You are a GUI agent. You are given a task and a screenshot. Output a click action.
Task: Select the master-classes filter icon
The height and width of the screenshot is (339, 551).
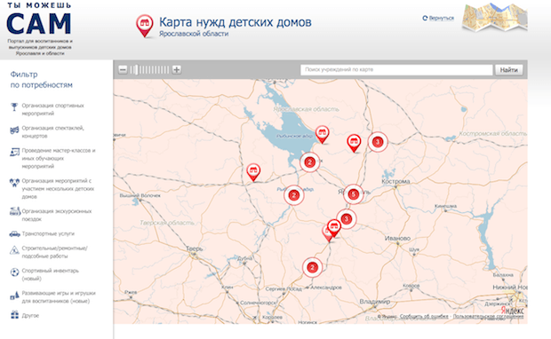click(x=14, y=153)
